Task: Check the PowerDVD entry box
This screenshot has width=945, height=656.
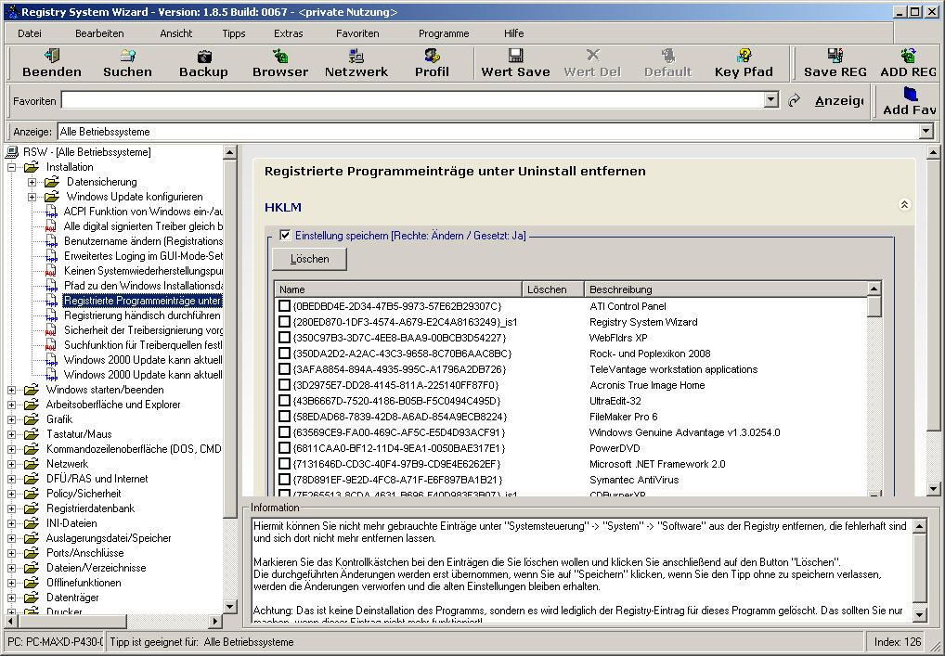Action: [x=284, y=448]
